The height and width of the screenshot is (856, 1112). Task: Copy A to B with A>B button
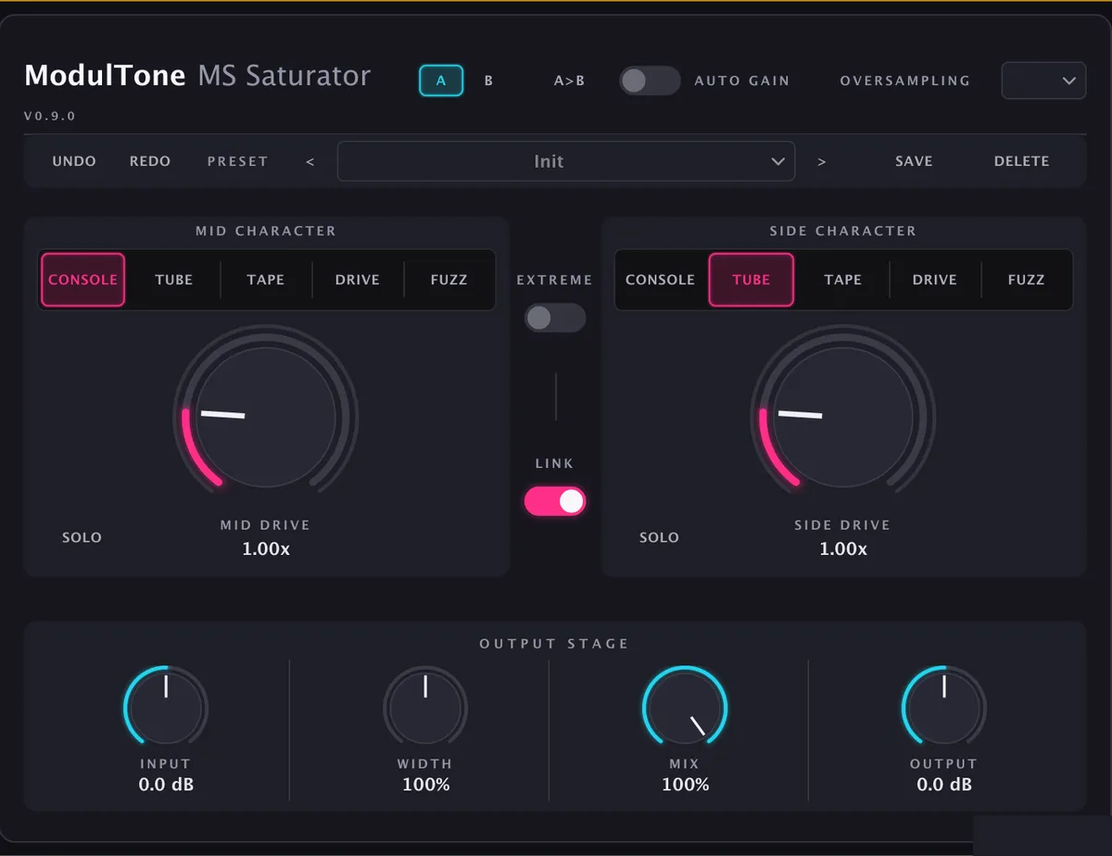click(x=569, y=81)
